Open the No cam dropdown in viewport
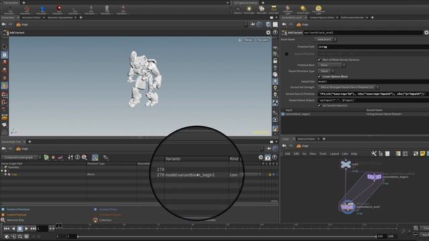Image resolution: width=429 pixels, height=241 pixels. [263, 40]
